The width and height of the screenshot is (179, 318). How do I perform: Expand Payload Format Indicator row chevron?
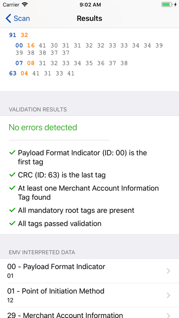pos(168,271)
